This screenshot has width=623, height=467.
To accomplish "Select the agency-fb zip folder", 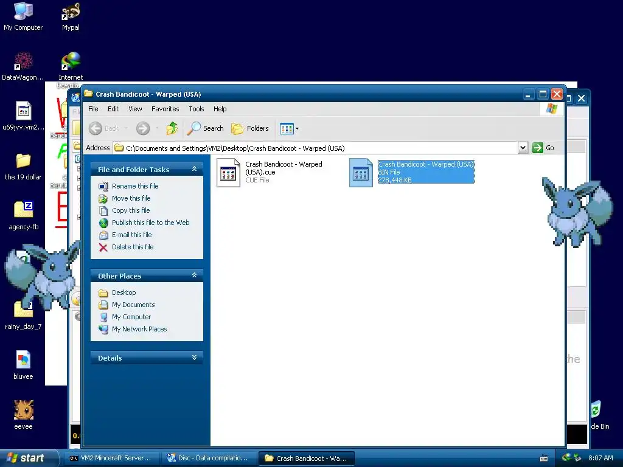I will [24, 216].
